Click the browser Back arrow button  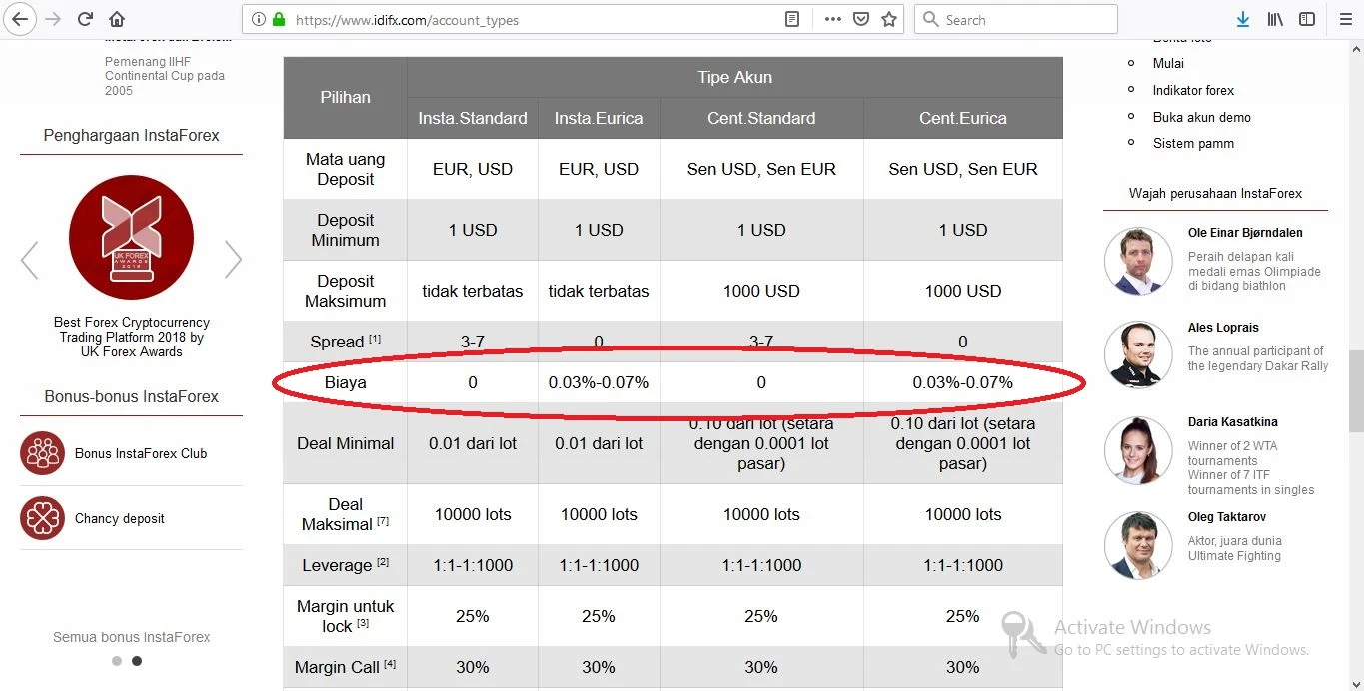click(19, 19)
